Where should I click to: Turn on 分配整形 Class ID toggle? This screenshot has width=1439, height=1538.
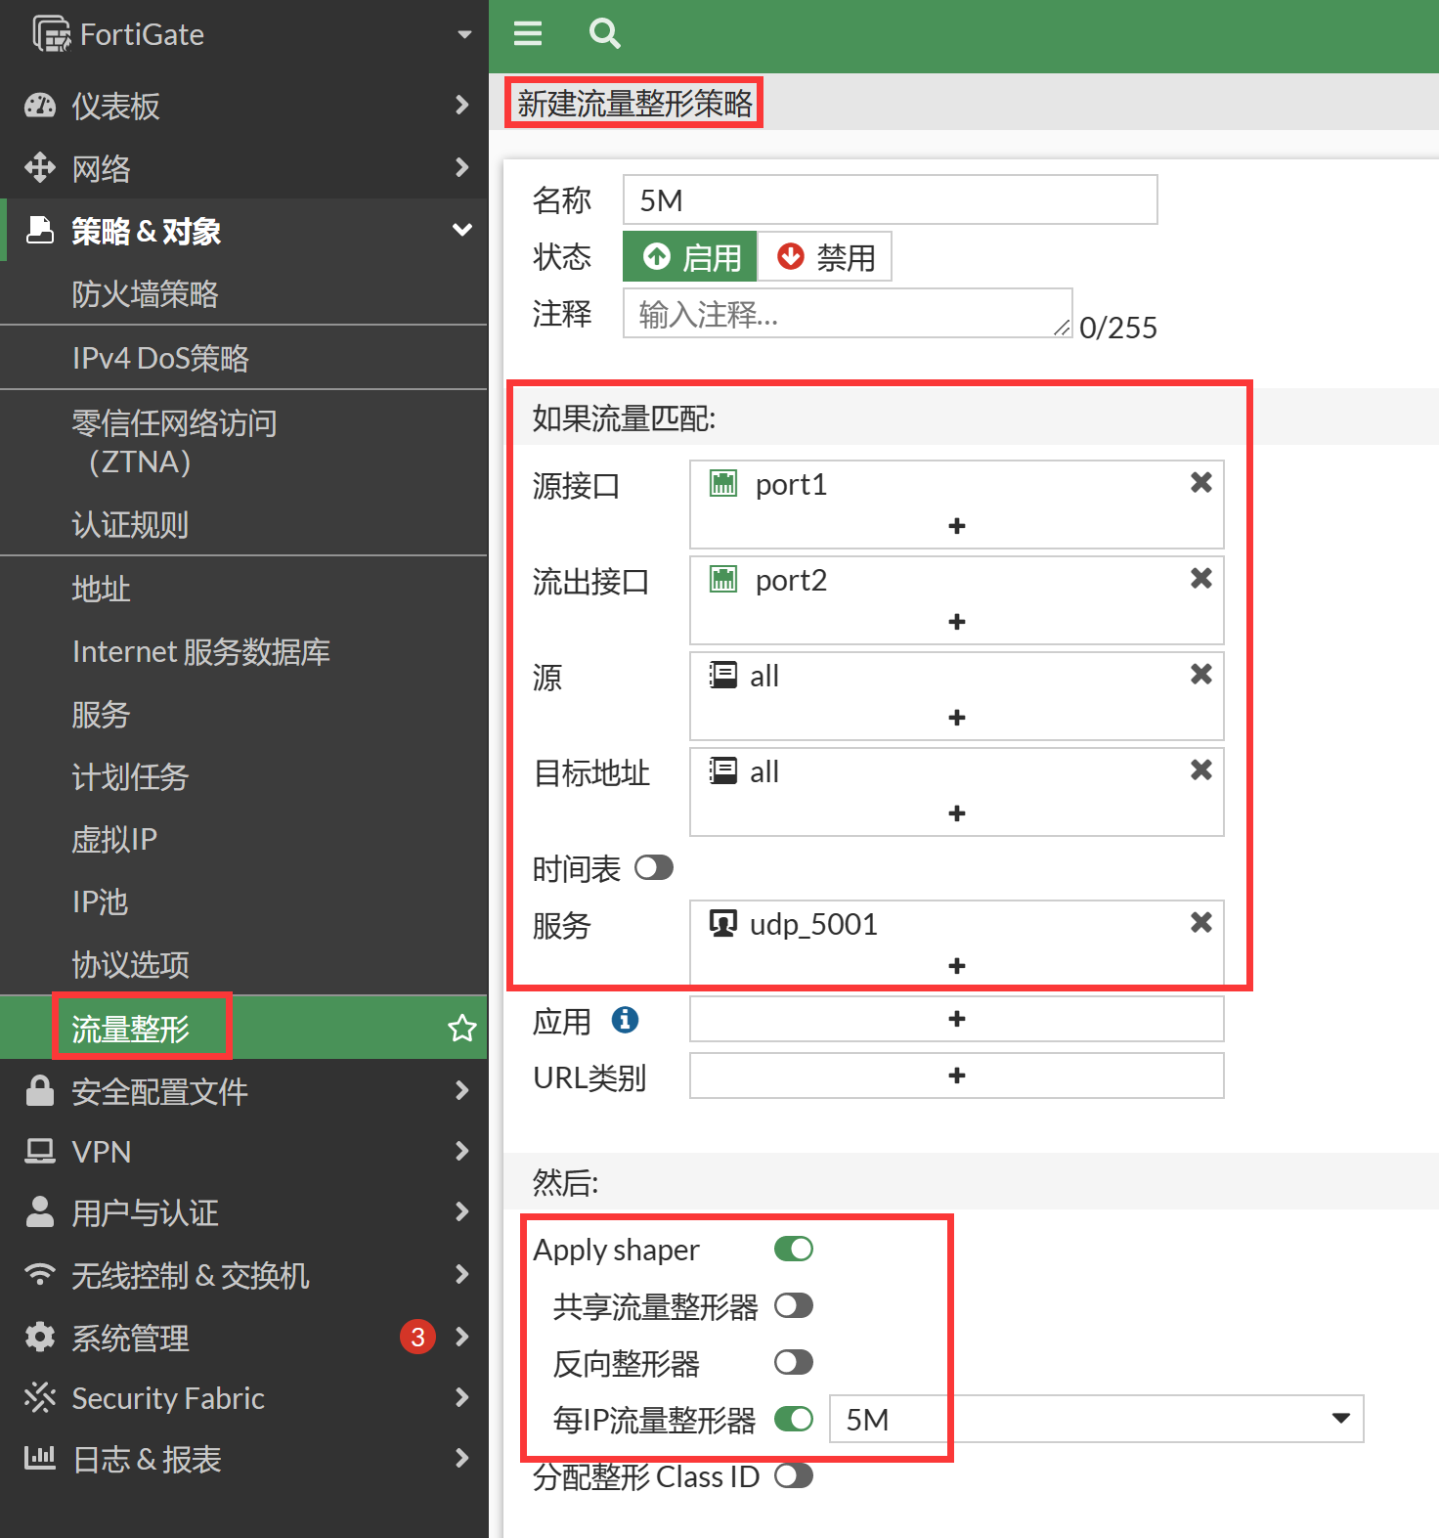pos(793,1475)
